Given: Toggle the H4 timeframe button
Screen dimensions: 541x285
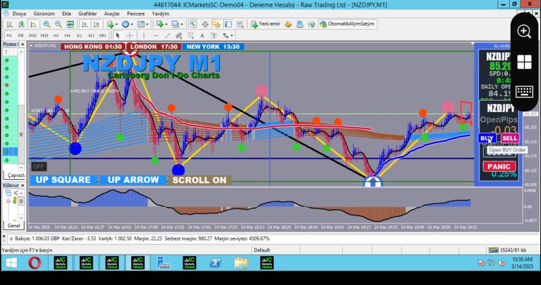Looking at the screenshot, I should click(x=68, y=36).
